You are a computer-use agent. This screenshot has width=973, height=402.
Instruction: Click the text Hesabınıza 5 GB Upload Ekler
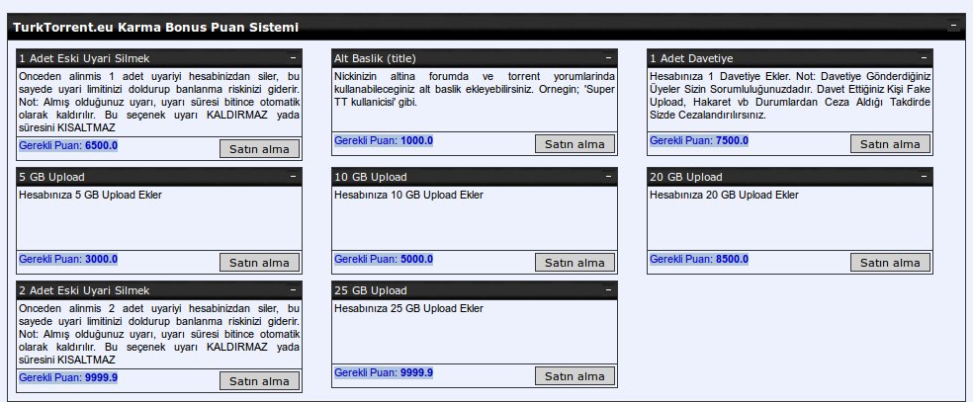pyautogui.click(x=91, y=196)
